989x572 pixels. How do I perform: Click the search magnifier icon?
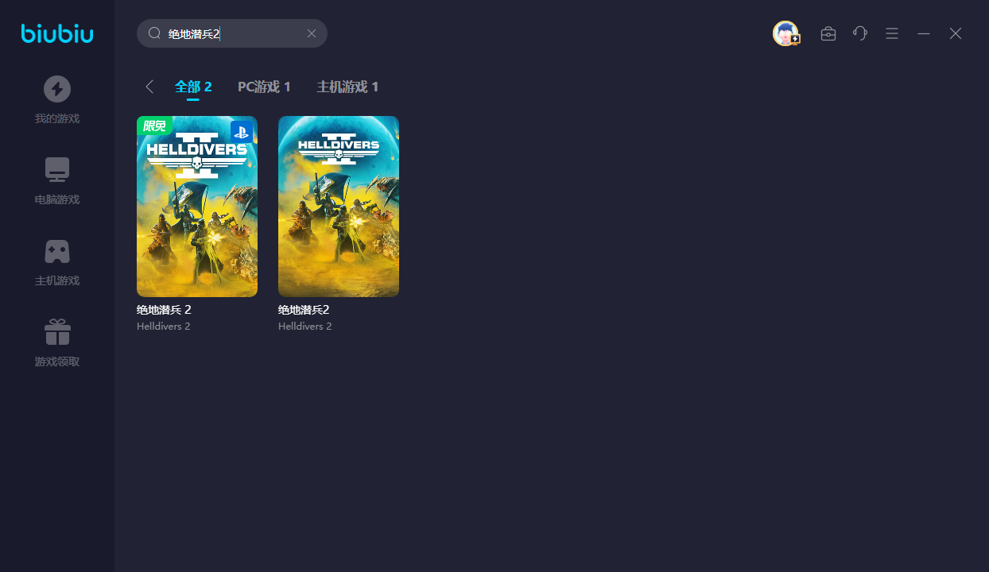(x=155, y=33)
